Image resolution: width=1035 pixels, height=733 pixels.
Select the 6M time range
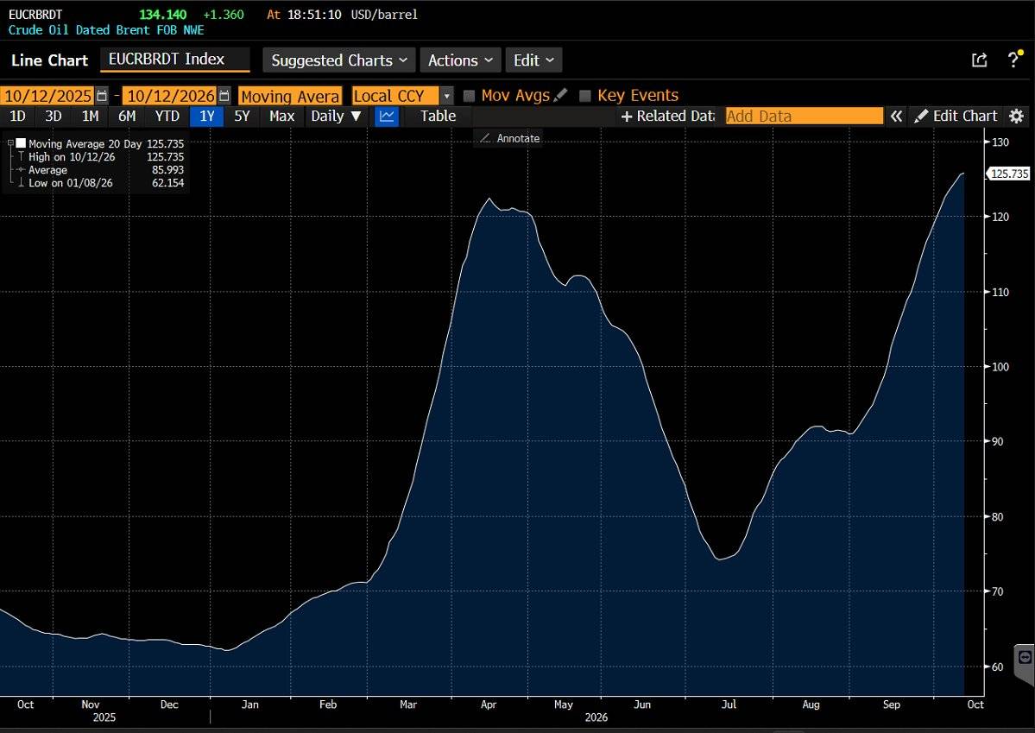pos(127,117)
